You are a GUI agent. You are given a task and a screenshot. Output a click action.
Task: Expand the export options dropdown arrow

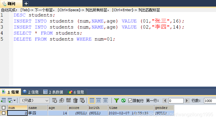tap(14, 100)
